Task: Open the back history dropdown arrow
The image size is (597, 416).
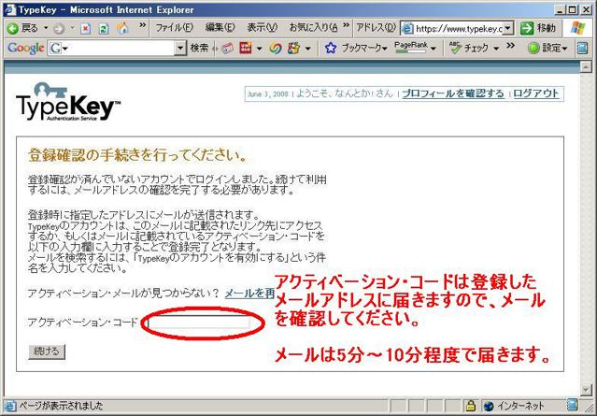Action: coord(46,28)
